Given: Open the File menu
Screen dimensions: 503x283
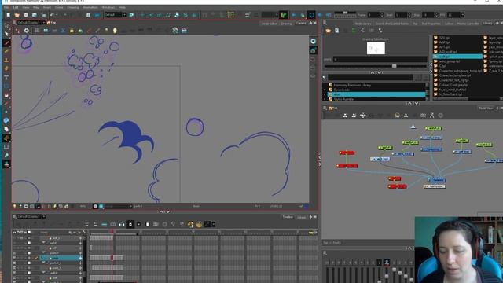Looking at the screenshot, I should (6, 7).
